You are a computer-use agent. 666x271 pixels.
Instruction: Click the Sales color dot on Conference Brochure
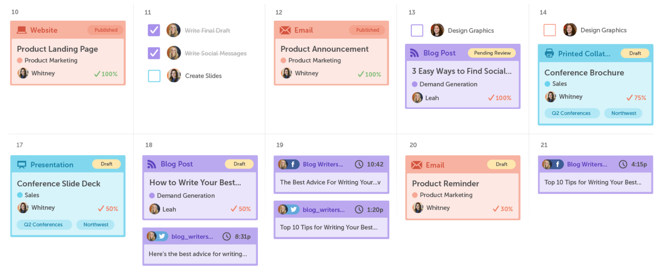pos(547,84)
